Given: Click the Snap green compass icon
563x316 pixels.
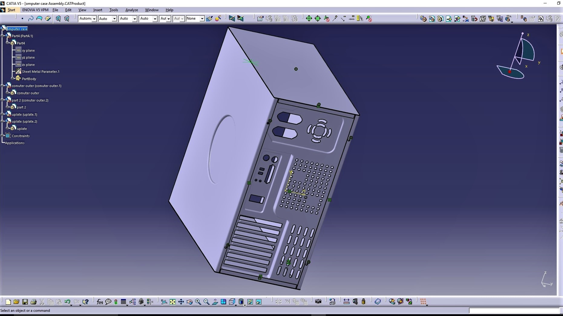Looking at the screenshot, I should tap(318, 18).
